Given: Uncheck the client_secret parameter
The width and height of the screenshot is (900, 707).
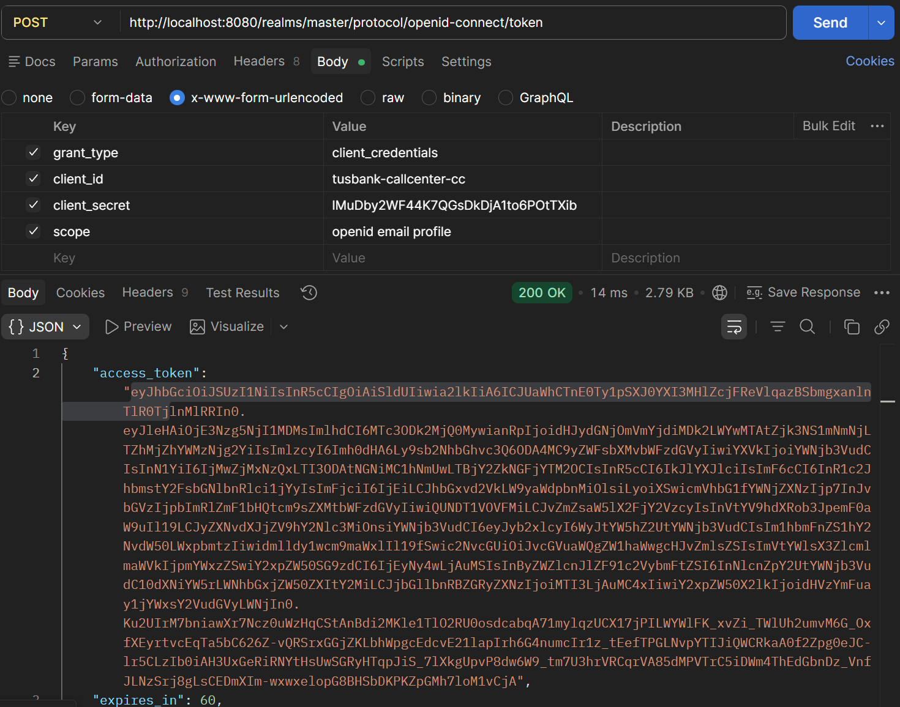Looking at the screenshot, I should (x=34, y=205).
